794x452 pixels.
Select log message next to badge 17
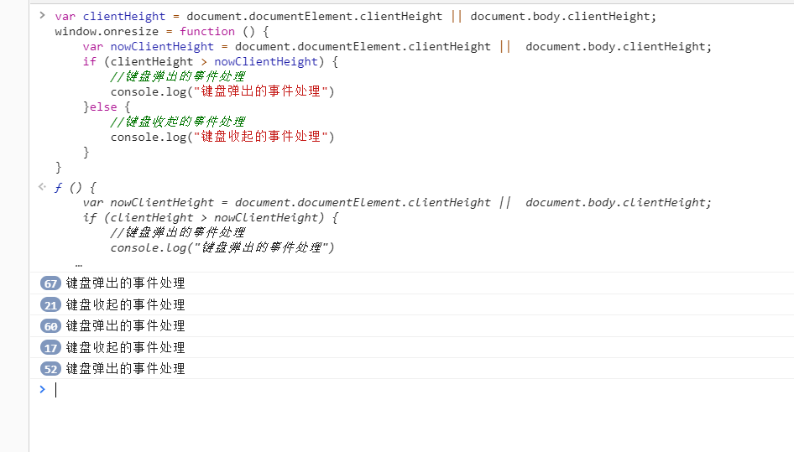tap(125, 348)
